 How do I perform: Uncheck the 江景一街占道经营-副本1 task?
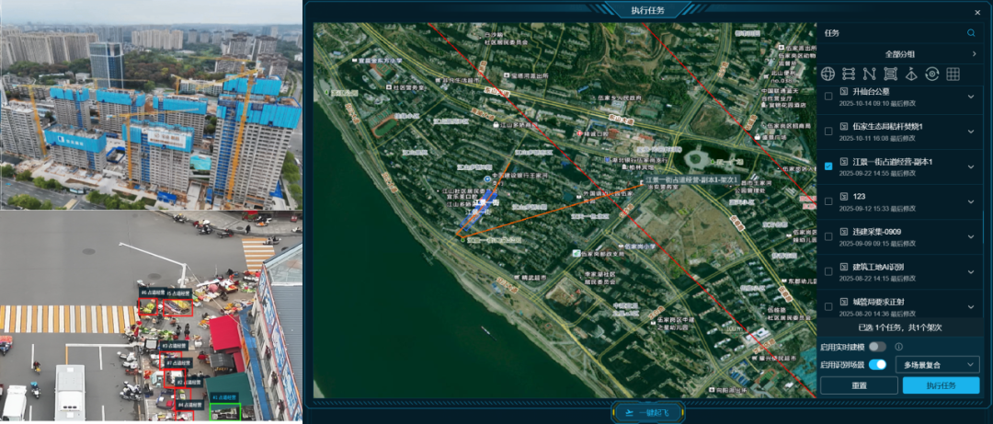coord(829,166)
